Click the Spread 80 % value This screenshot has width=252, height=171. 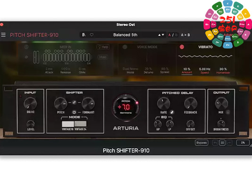click(165, 69)
